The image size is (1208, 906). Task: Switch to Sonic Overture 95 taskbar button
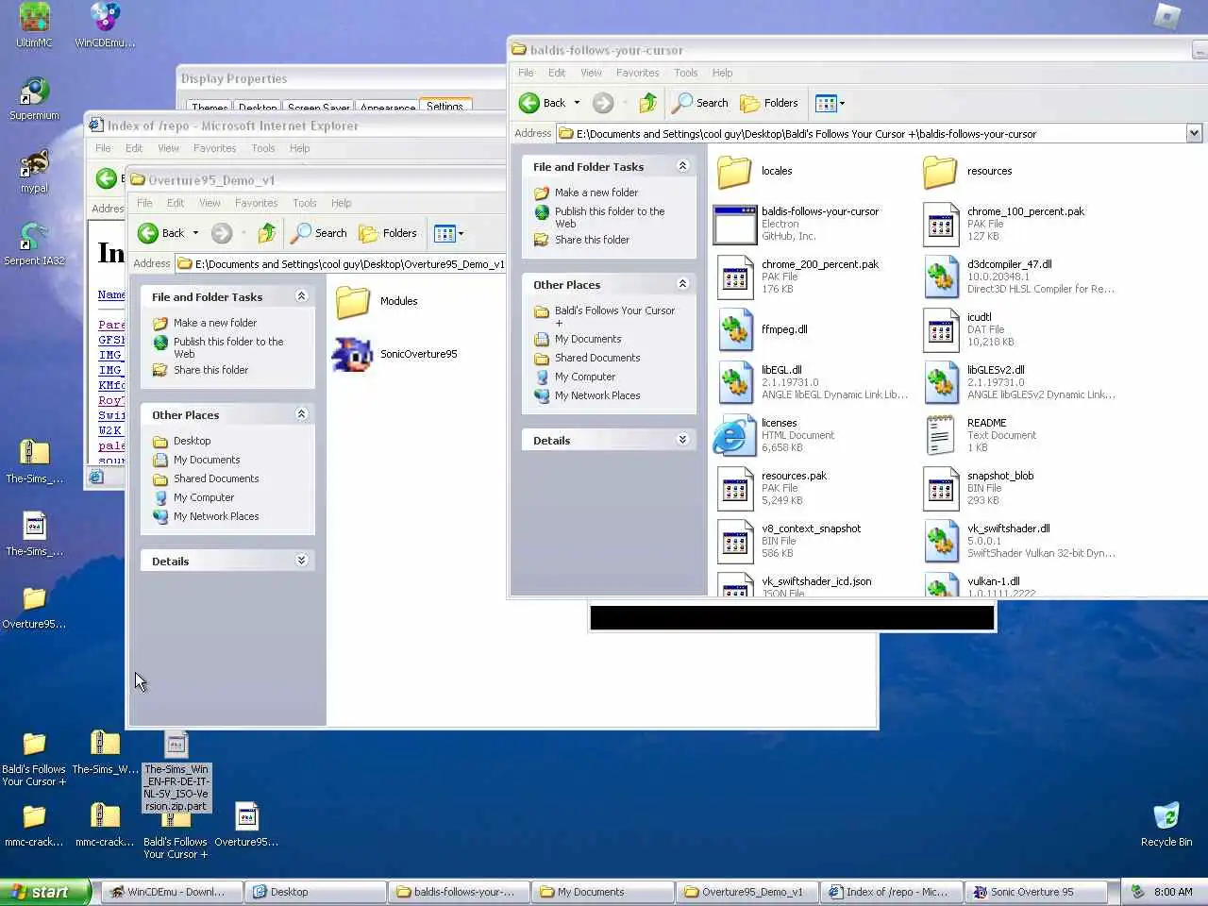point(1034,892)
